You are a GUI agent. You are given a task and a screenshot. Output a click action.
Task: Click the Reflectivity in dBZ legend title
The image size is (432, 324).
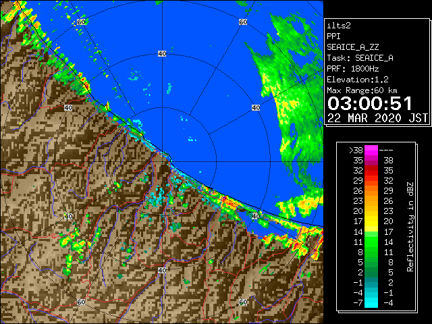click(x=410, y=227)
